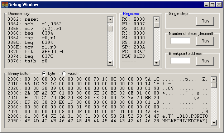Click ASCII text a.T^:1810.PQRSTO
This screenshot has height=133, width=224.
pyautogui.click(x=185, y=116)
